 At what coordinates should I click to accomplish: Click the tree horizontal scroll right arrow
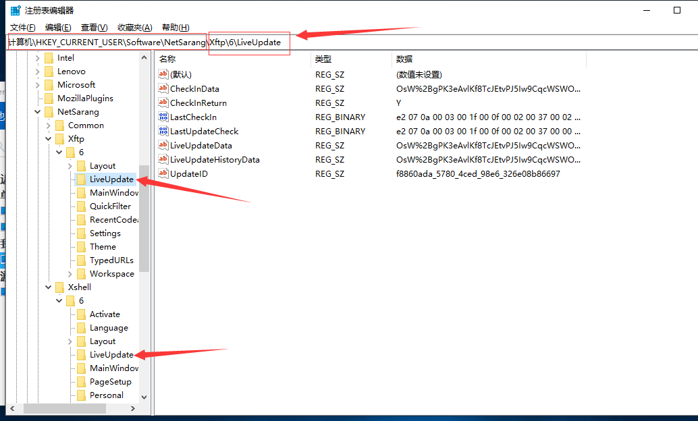(x=133, y=408)
